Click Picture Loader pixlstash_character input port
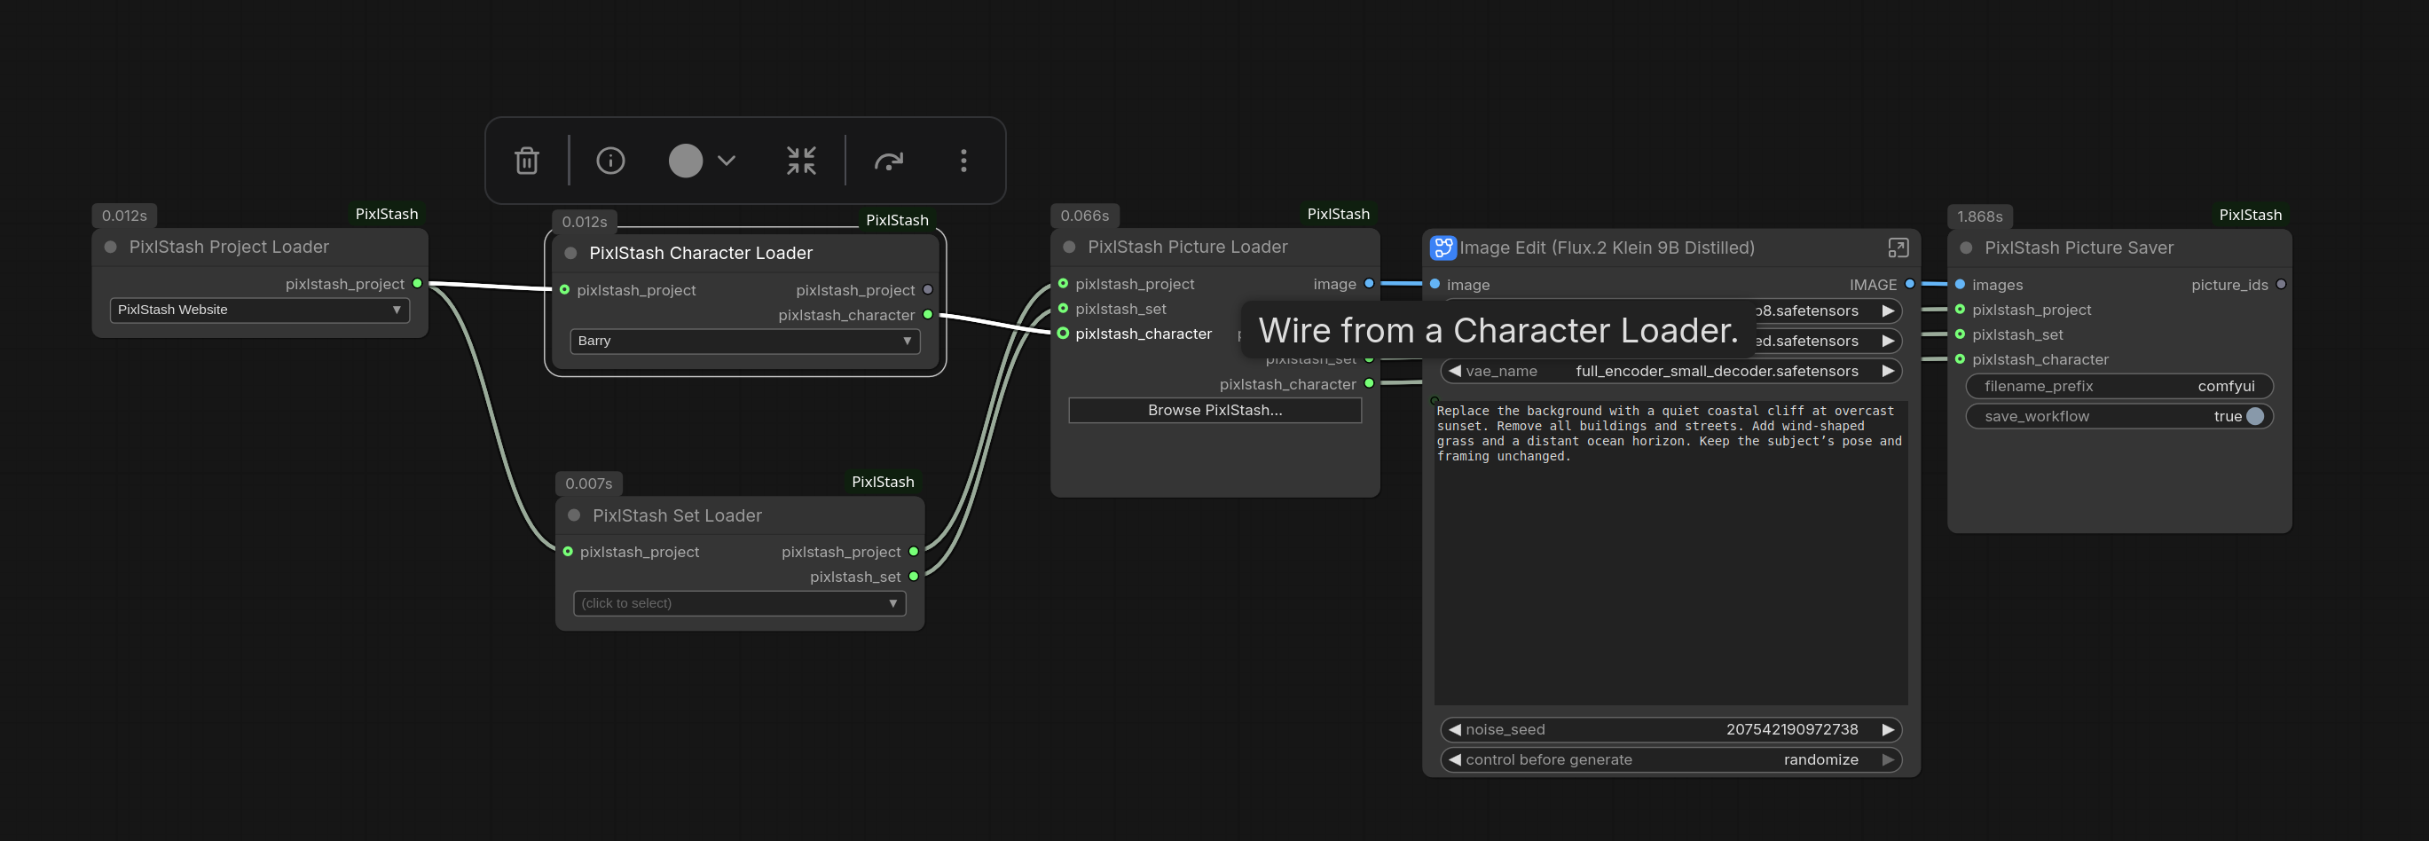Viewport: 2429px width, 841px height. coord(1063,333)
